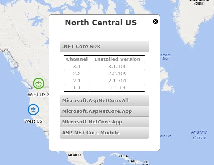214x165 pixels.
Task: Click the West US 2 map label
Action: (x=38, y=94)
